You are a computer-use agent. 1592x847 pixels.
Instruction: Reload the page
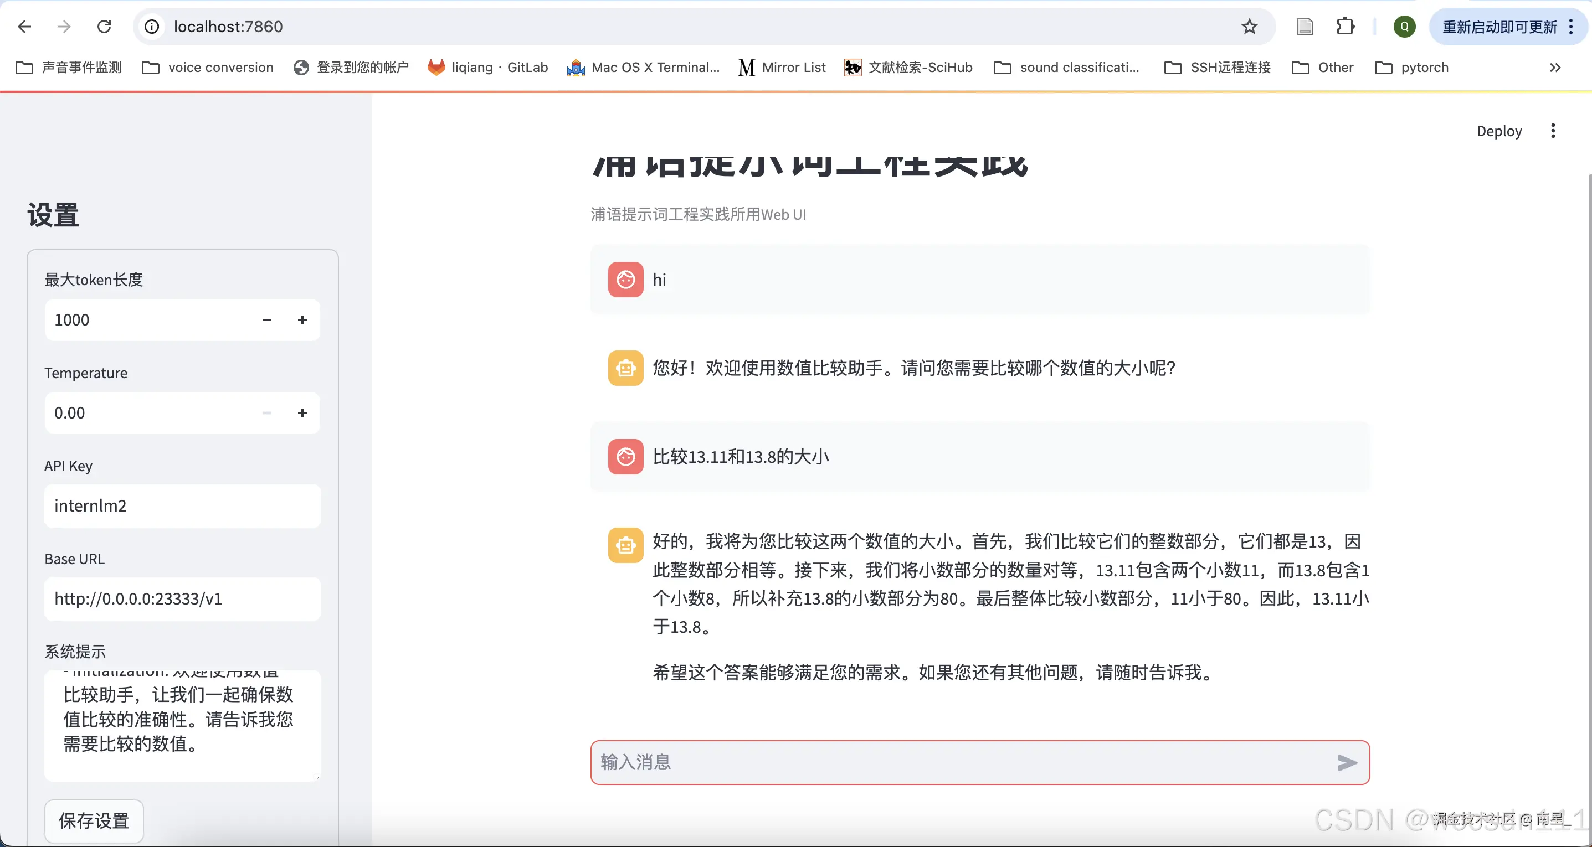105,27
